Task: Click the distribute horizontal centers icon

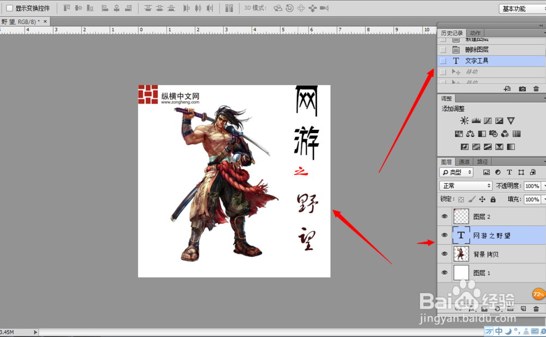Action: [x=198, y=8]
